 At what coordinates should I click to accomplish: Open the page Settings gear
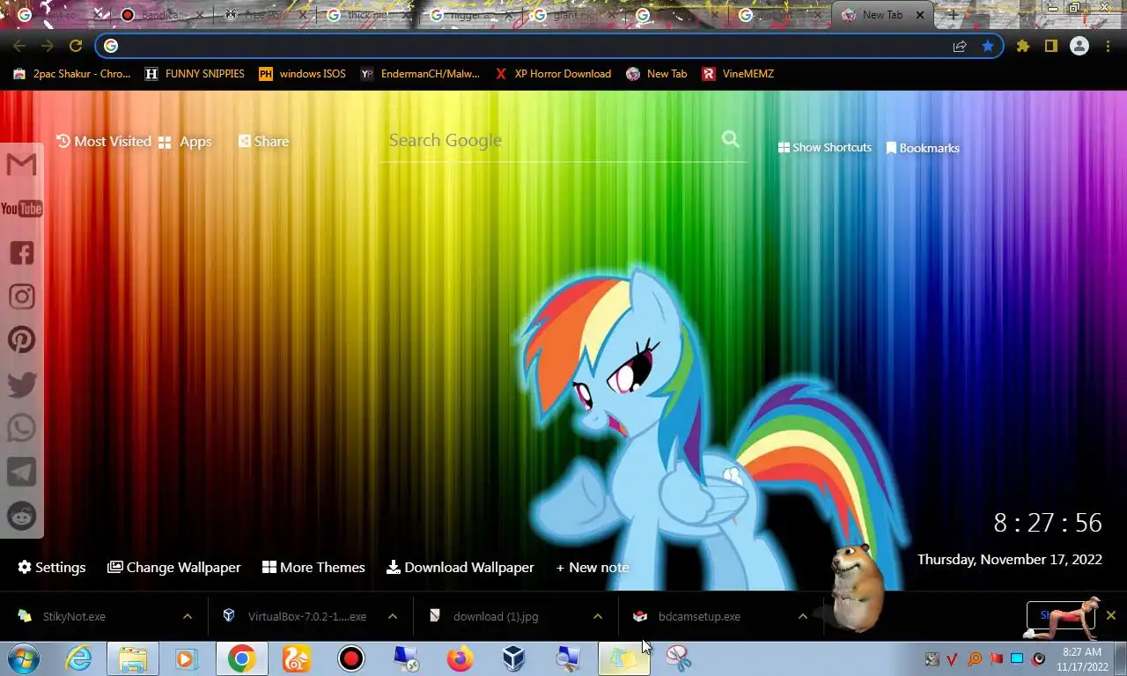click(x=52, y=567)
